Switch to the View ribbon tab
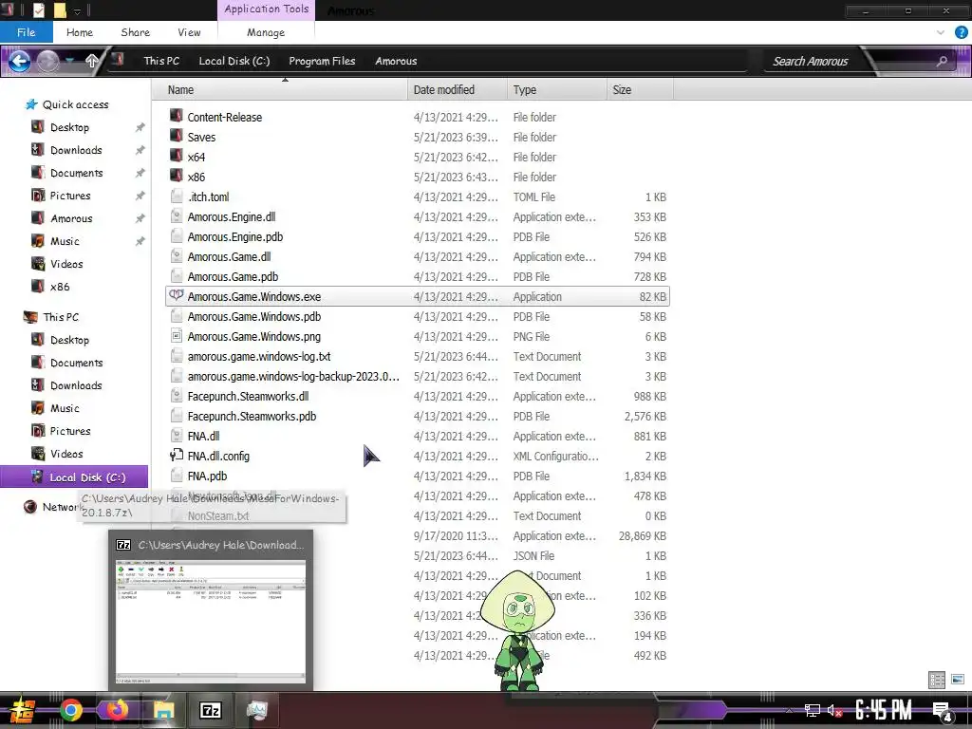972x729 pixels. (189, 32)
